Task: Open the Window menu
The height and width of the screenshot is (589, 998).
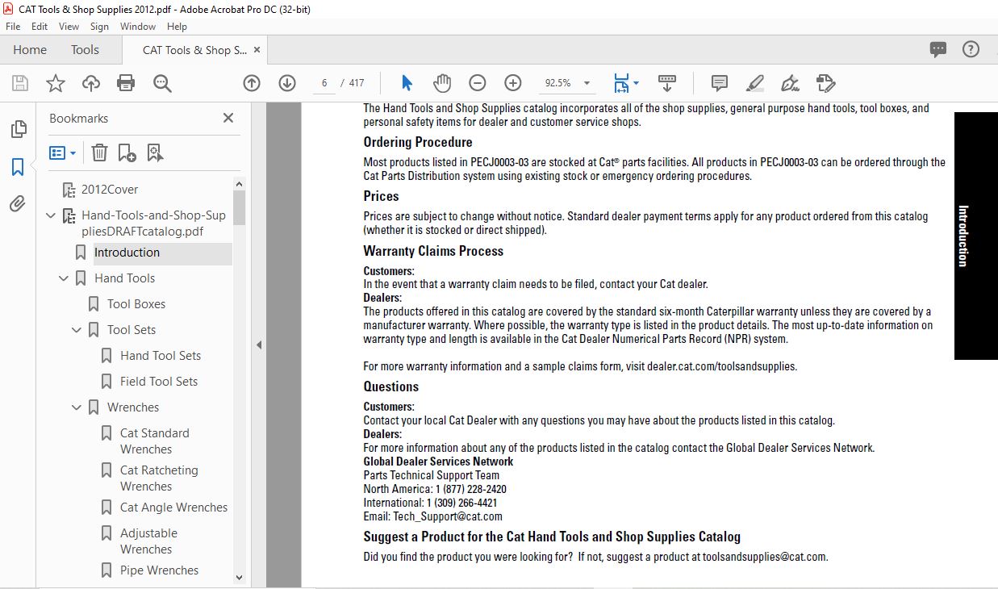Action: (138, 27)
